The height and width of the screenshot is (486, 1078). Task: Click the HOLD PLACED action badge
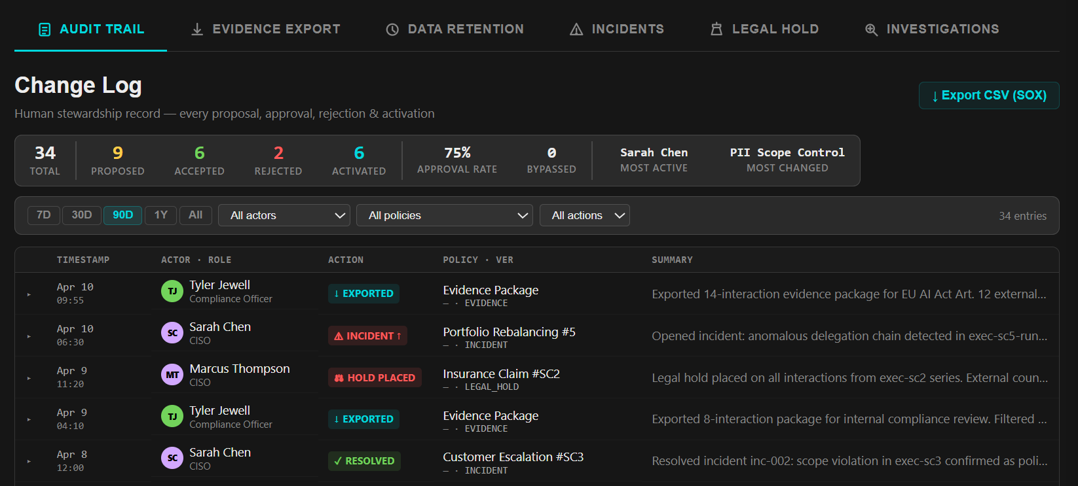375,377
